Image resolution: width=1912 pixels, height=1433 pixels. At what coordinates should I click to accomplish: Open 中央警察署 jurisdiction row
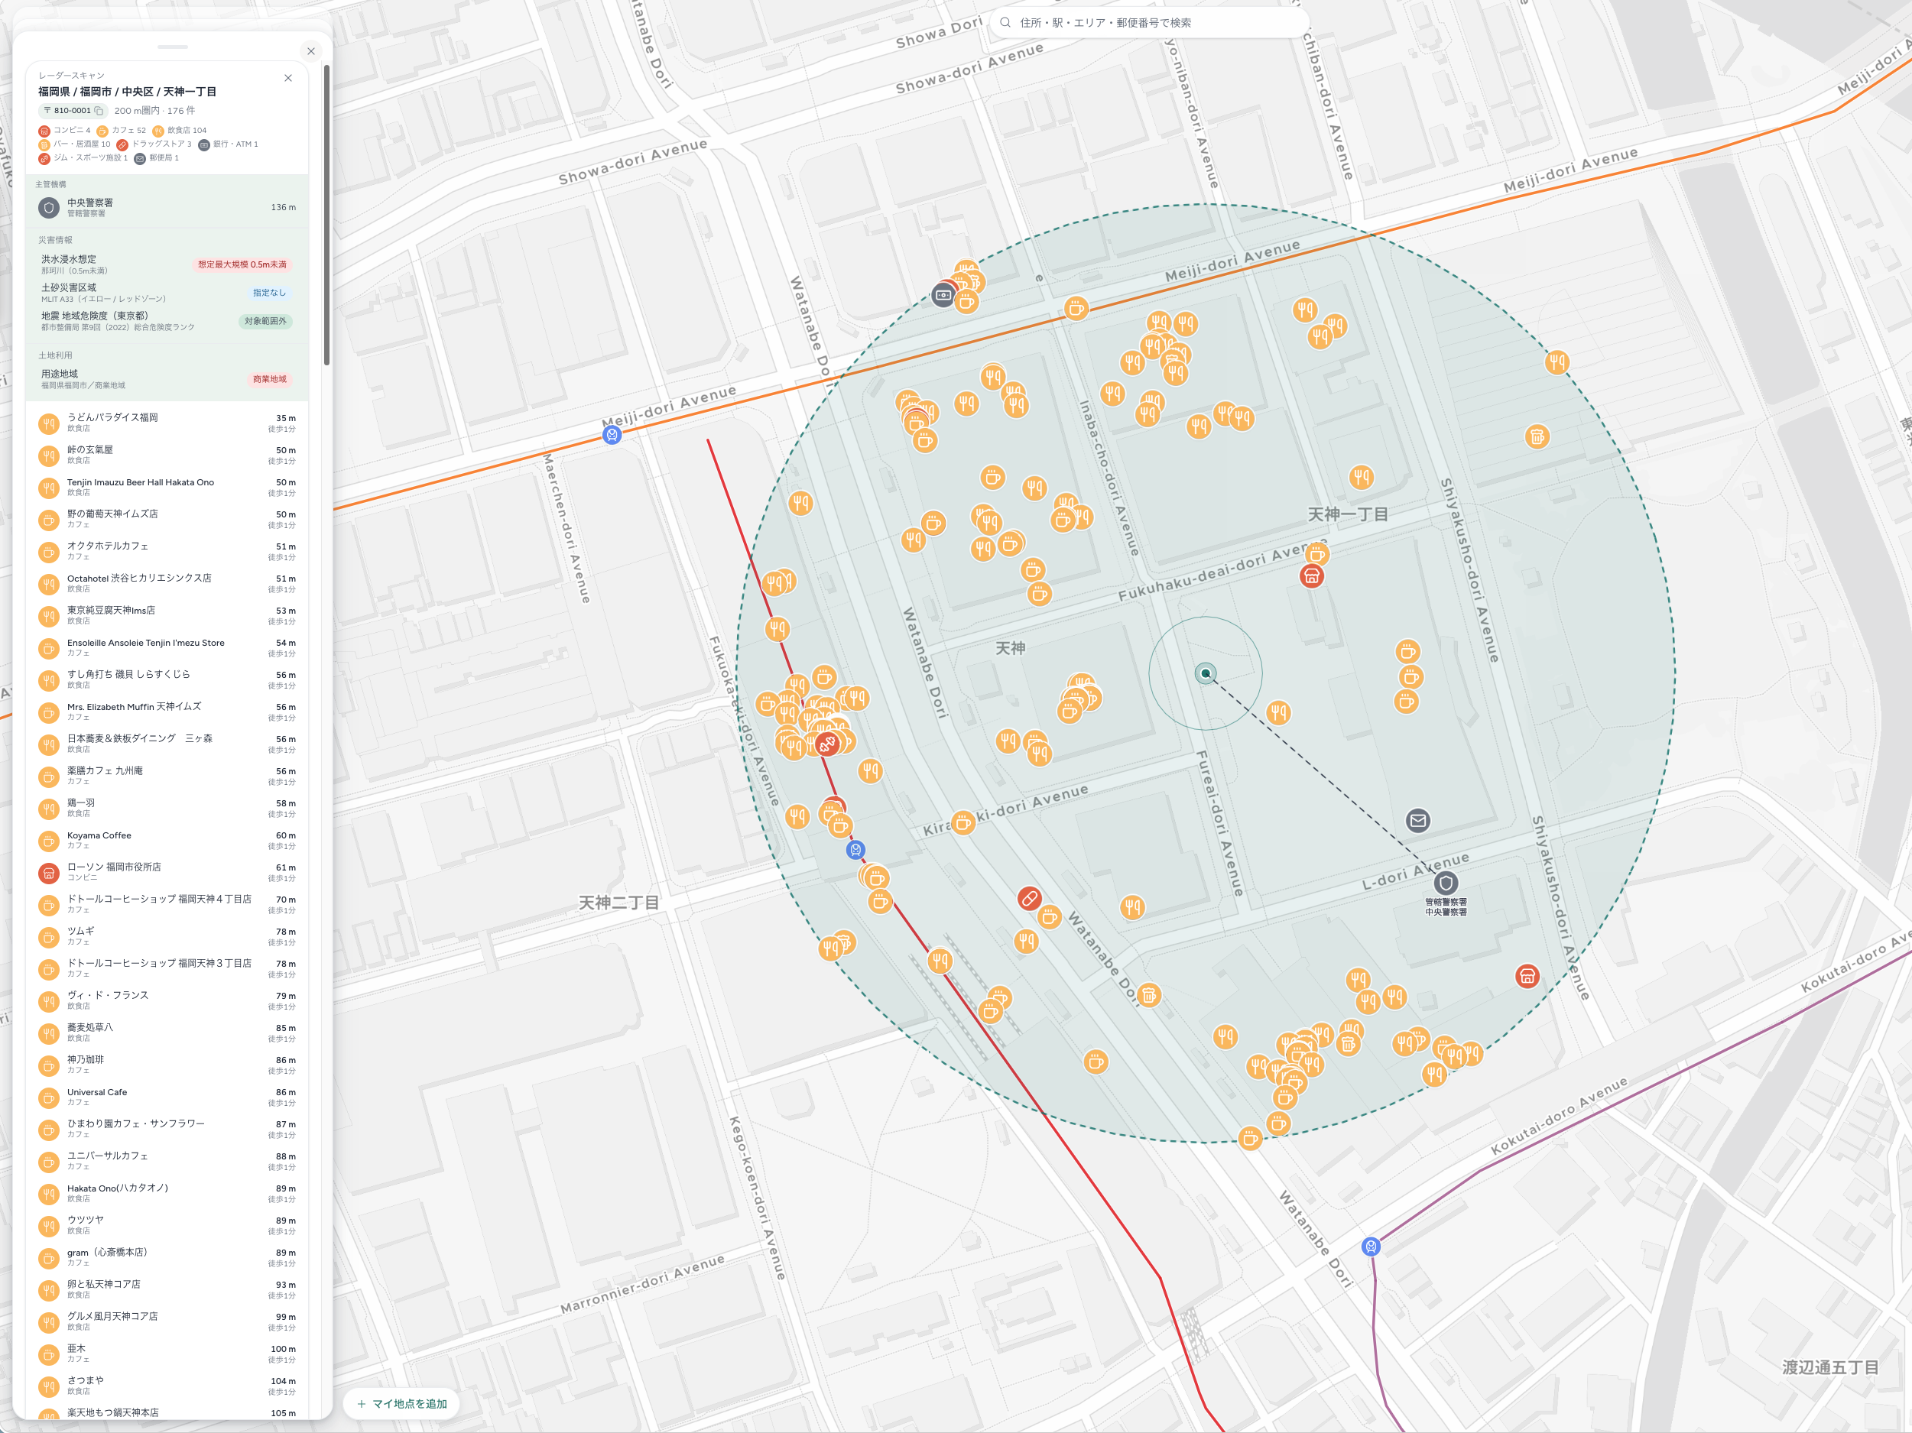click(x=167, y=207)
